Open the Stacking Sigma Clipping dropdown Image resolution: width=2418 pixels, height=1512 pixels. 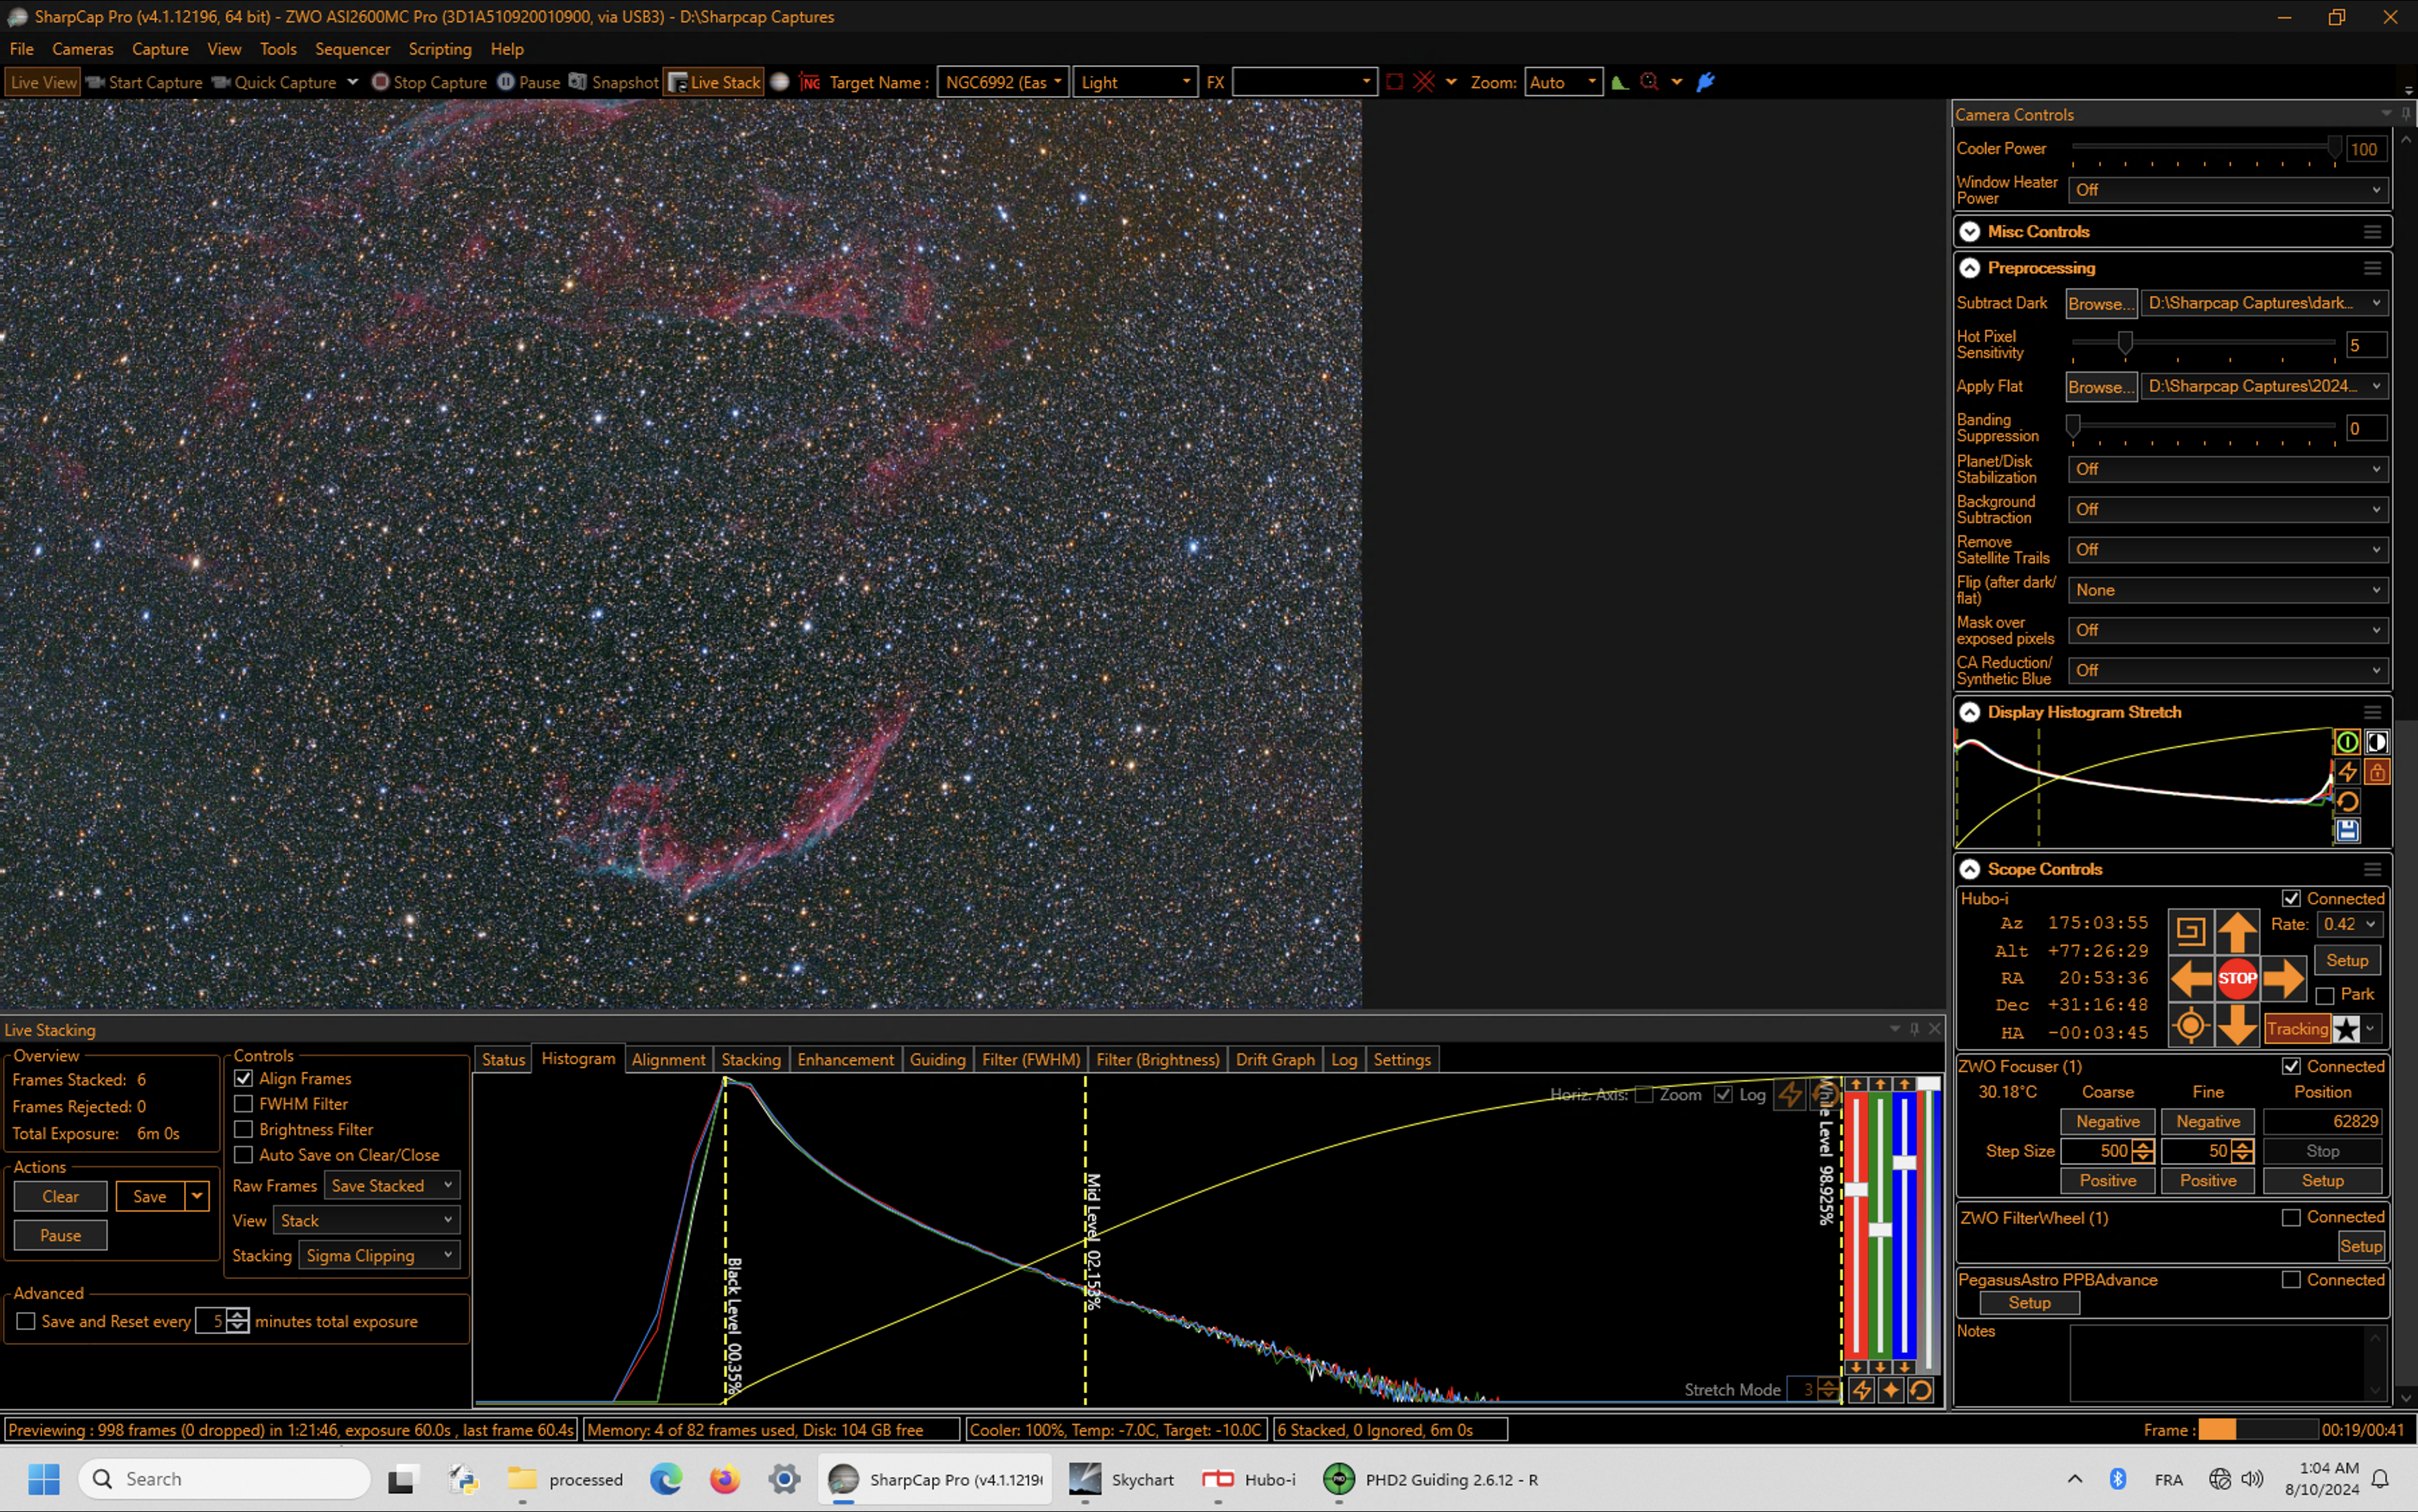(379, 1256)
